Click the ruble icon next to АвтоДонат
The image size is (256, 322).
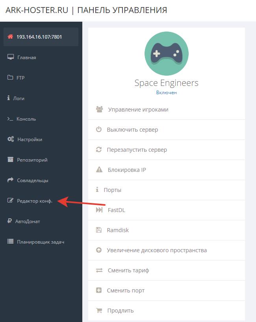pyautogui.click(x=9, y=221)
